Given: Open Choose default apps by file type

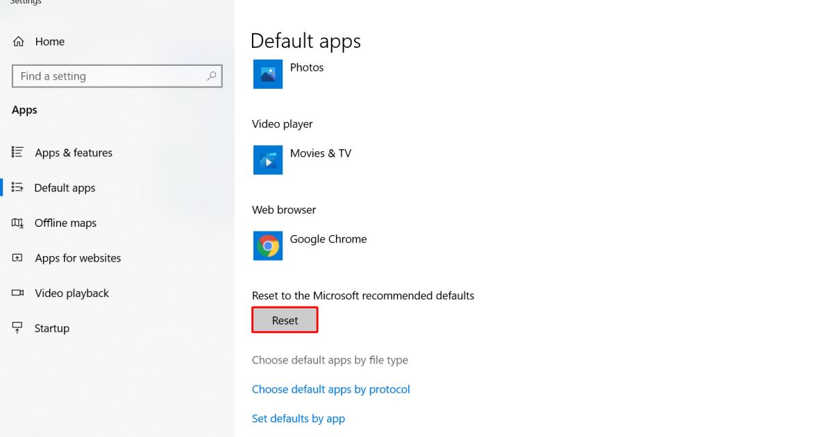Looking at the screenshot, I should (x=330, y=360).
